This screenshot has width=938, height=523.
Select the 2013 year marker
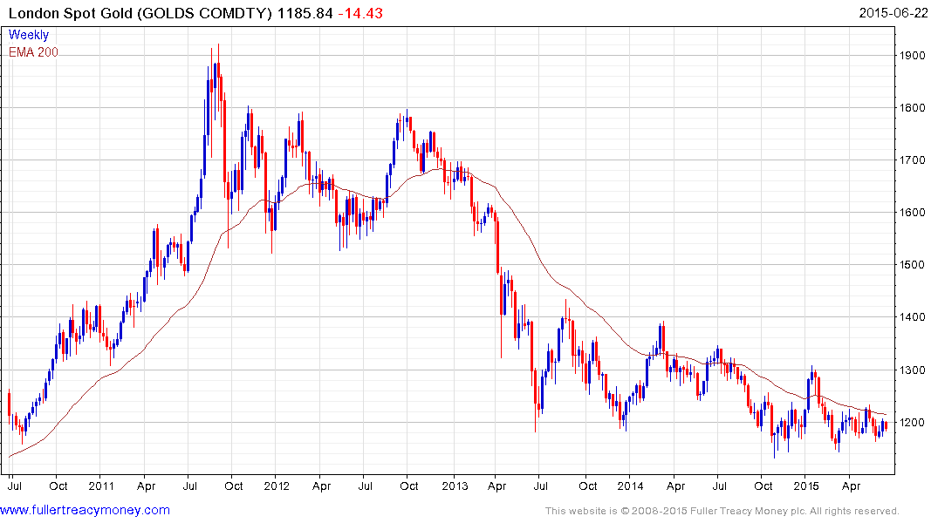click(x=455, y=486)
